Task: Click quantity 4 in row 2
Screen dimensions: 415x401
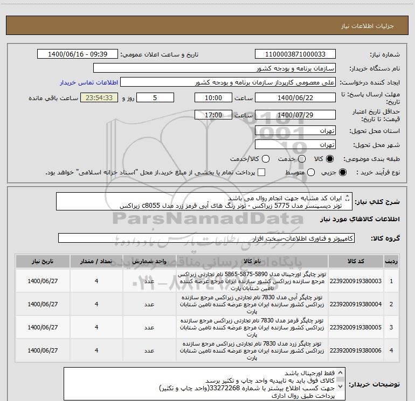Action: pos(96,304)
